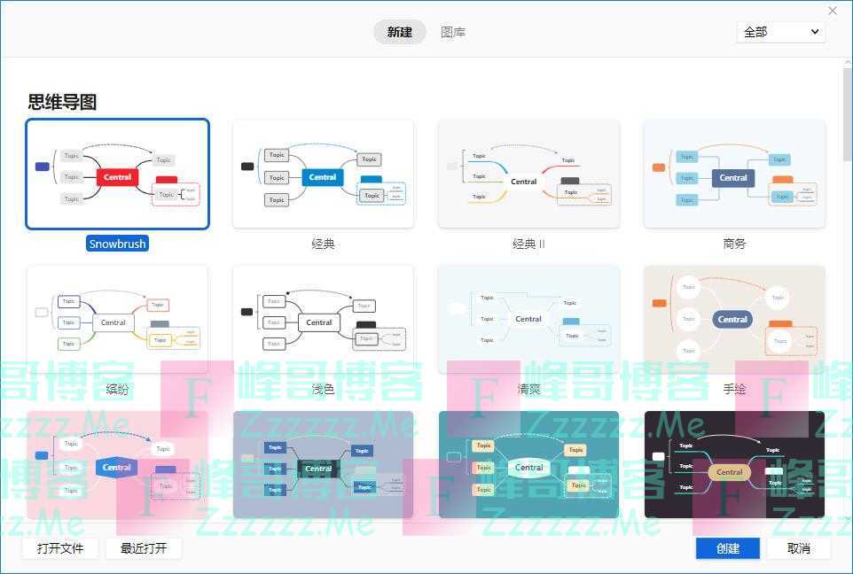Viewport: 853px width, 574px height.
Task: Select the Snowbrush mind map template
Action: coord(118,175)
